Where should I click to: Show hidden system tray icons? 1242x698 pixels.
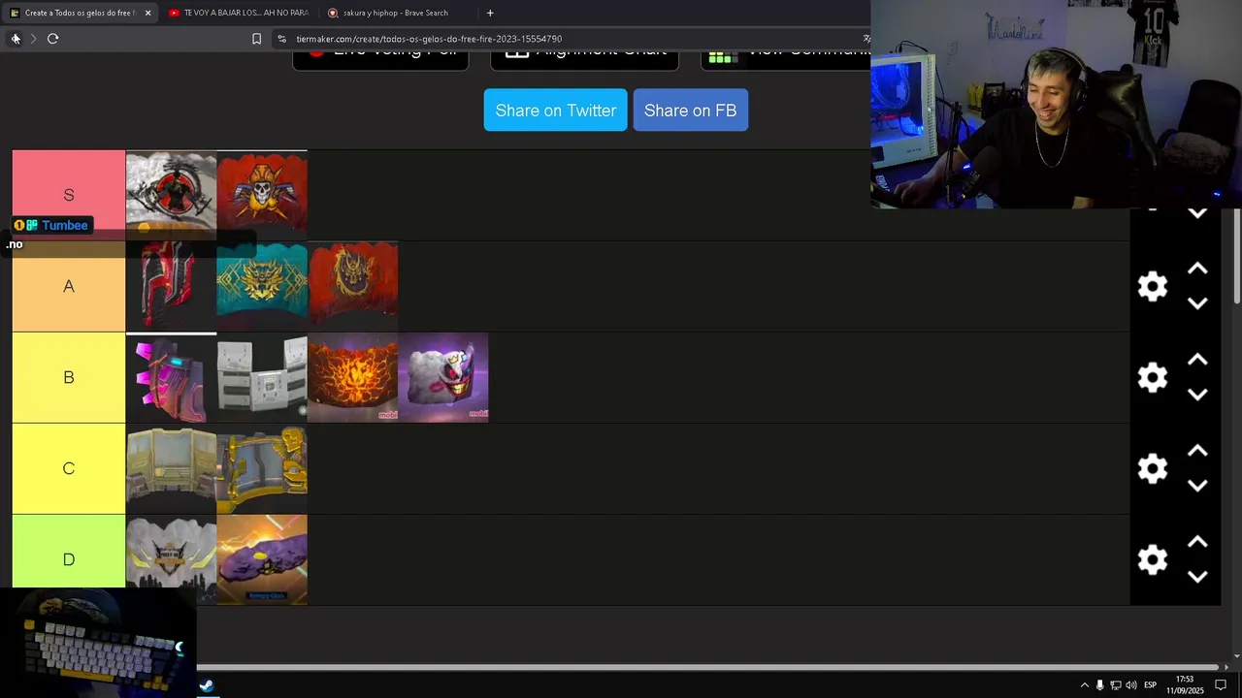1084,685
